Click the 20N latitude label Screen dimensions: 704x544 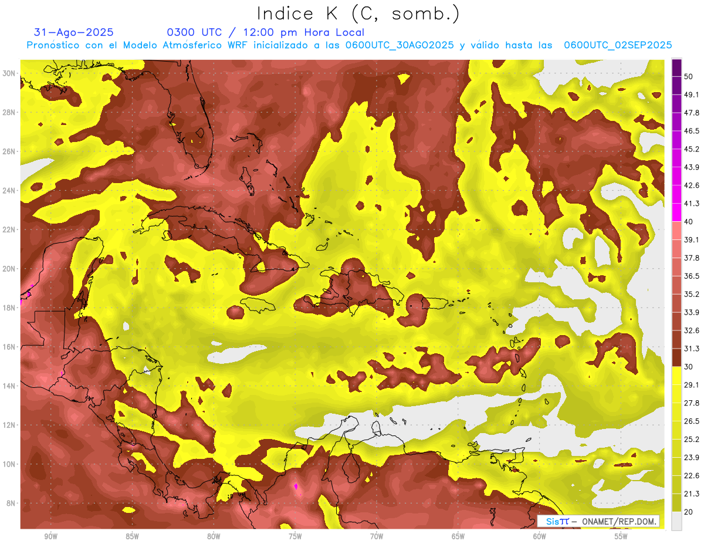coord(8,269)
